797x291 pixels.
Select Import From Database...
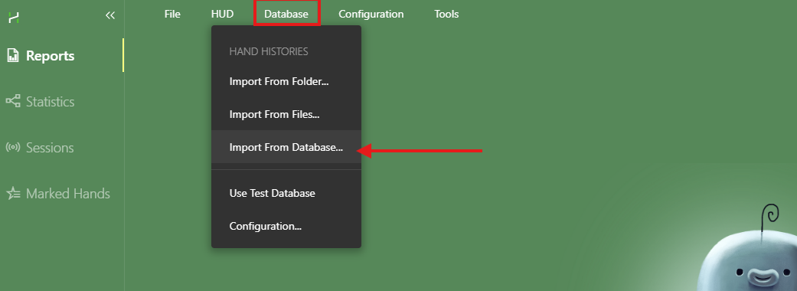click(x=286, y=148)
